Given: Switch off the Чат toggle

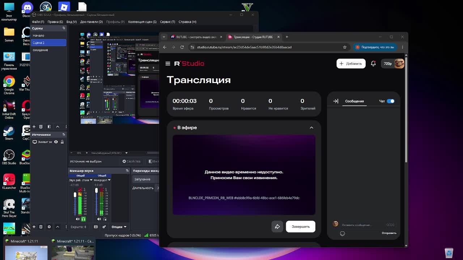Looking at the screenshot, I should (391, 101).
